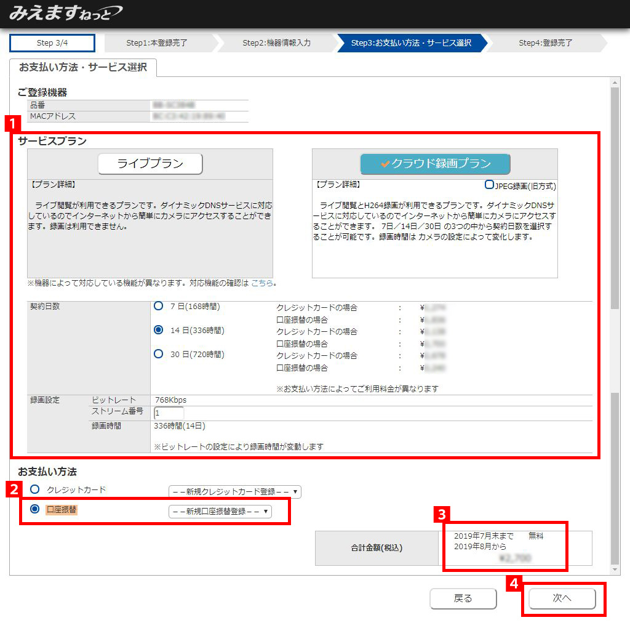Click the vertical scrollbar on the right
630x628 pixels.
[x=615, y=197]
